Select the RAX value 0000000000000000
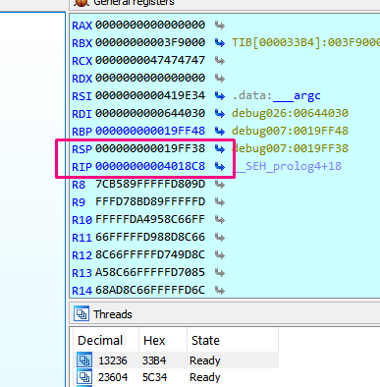380x387 pixels. 150,26
